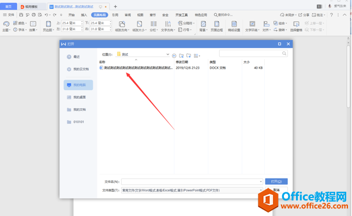Image resolution: width=352 pixels, height=216 pixels.
Task: Sort by Name (名称) column header
Action: point(102,62)
